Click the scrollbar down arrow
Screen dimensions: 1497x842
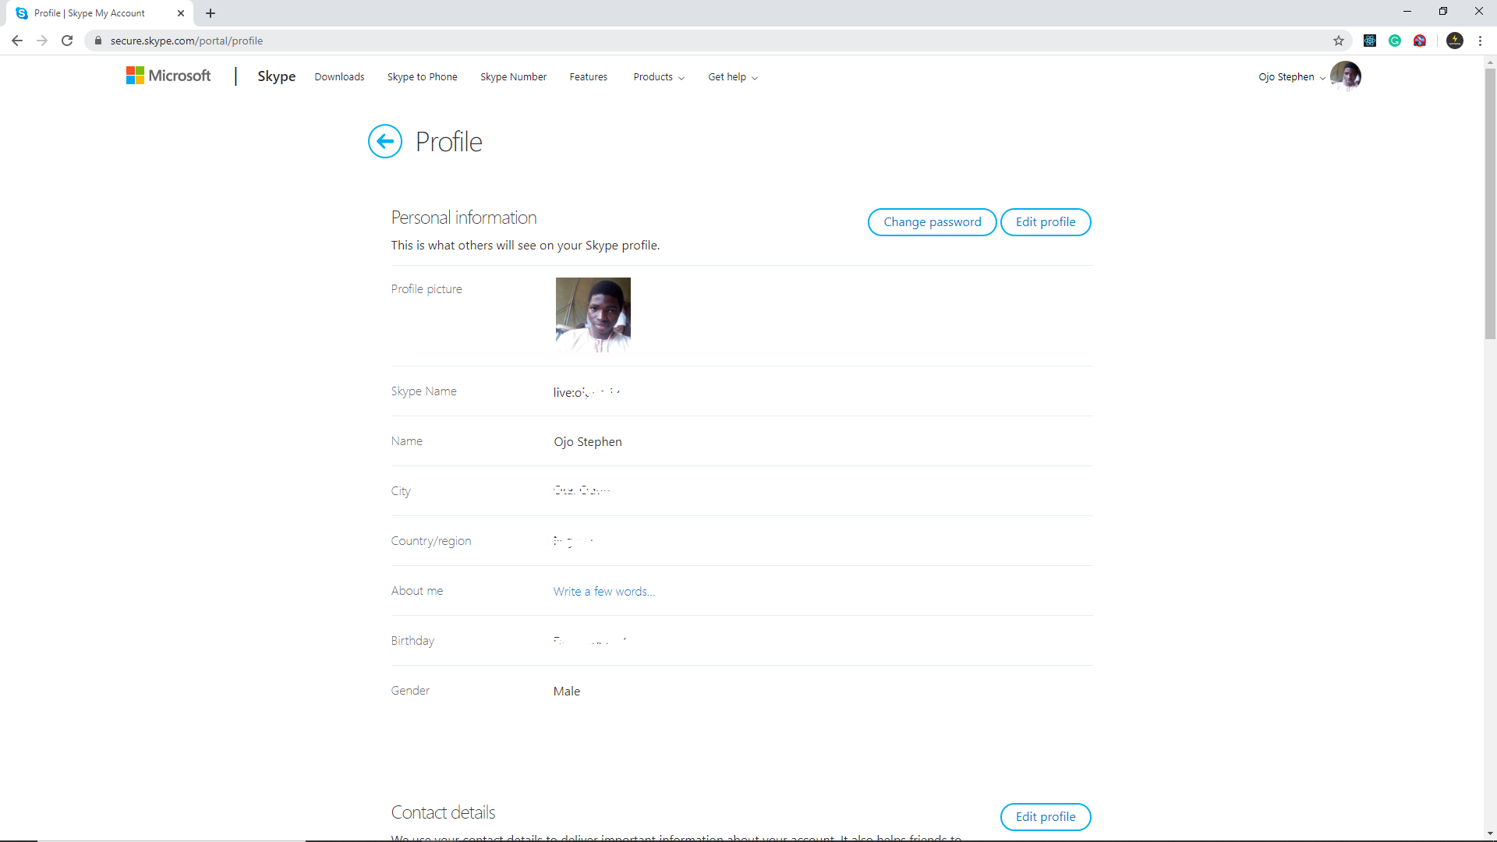pyautogui.click(x=1490, y=834)
